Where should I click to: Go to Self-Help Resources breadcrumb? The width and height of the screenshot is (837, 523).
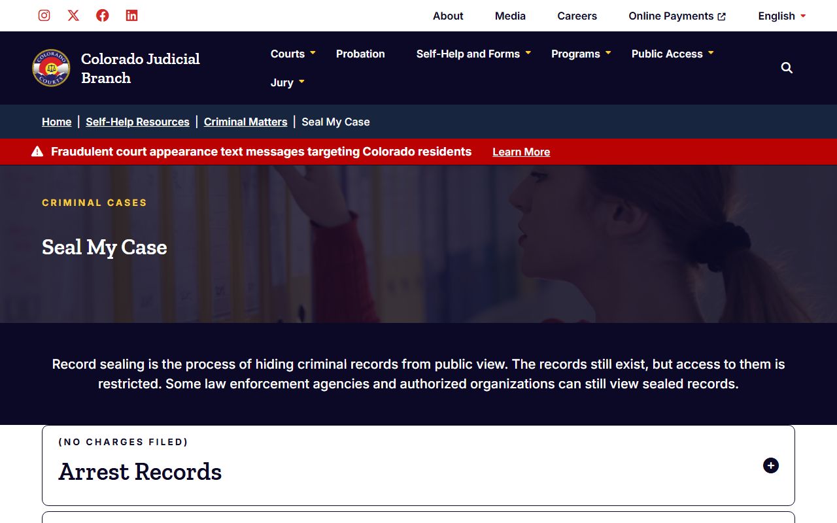coord(137,122)
